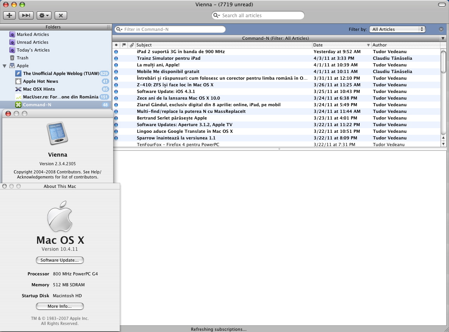Collapse the Apple folder group
Image resolution: width=449 pixels, height=332 pixels.
coord(5,66)
